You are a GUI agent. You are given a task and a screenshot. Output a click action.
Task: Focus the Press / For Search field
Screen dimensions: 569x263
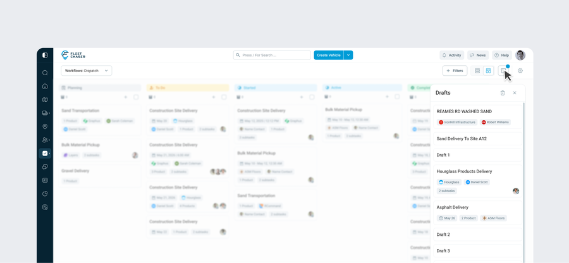pos(272,55)
